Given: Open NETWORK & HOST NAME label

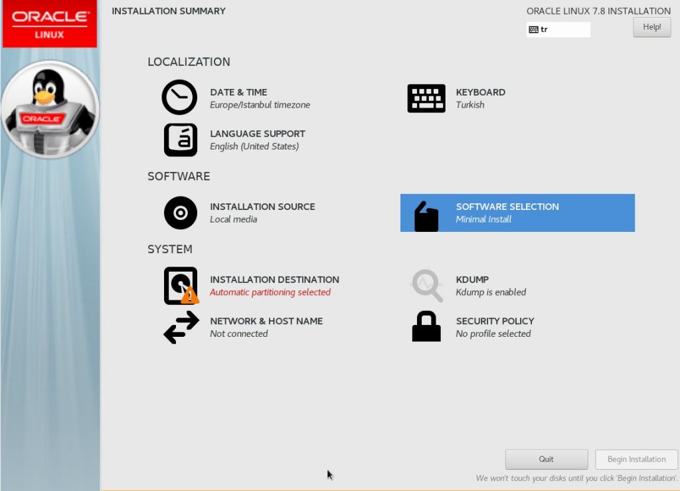Looking at the screenshot, I should (x=266, y=321).
